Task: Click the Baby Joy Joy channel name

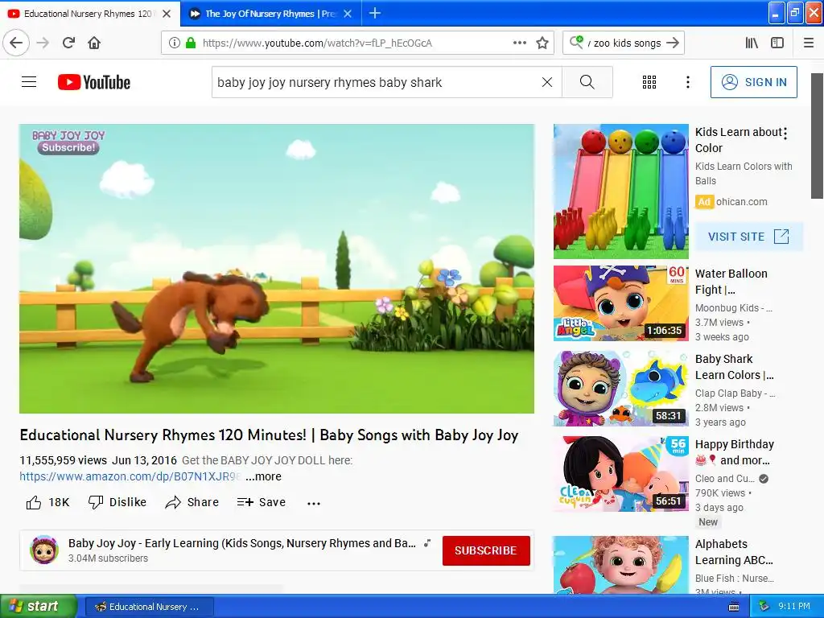Action: tap(242, 543)
